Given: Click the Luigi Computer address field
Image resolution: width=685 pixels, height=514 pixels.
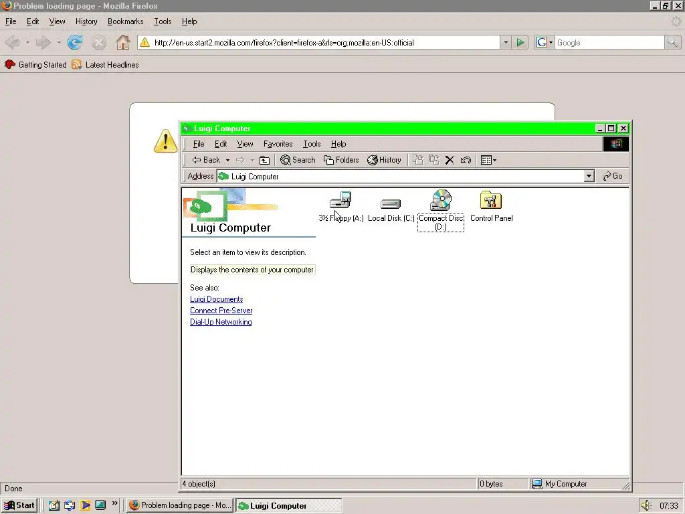Looking at the screenshot, I should (400, 176).
